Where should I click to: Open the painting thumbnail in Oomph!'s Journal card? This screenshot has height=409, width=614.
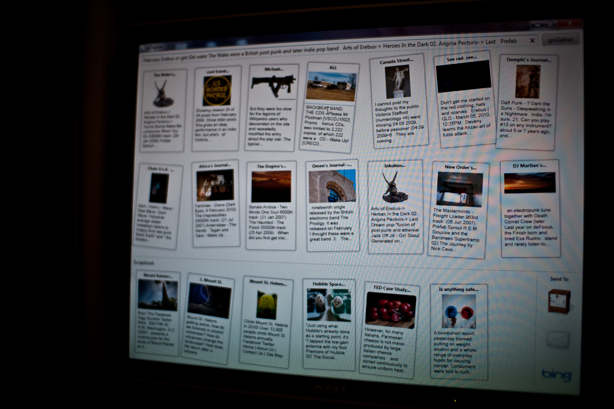(528, 81)
